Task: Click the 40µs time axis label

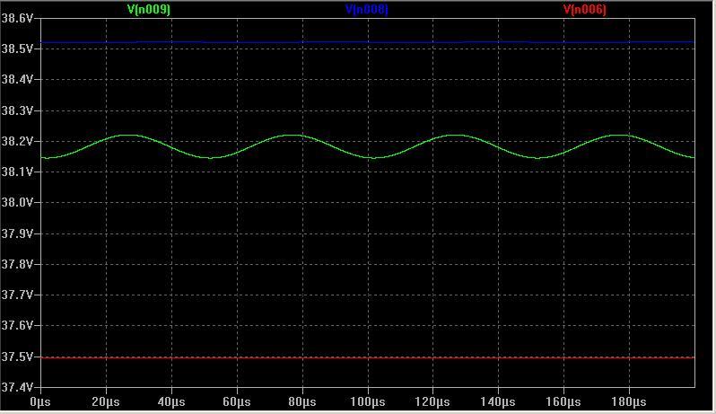Action: [170, 402]
